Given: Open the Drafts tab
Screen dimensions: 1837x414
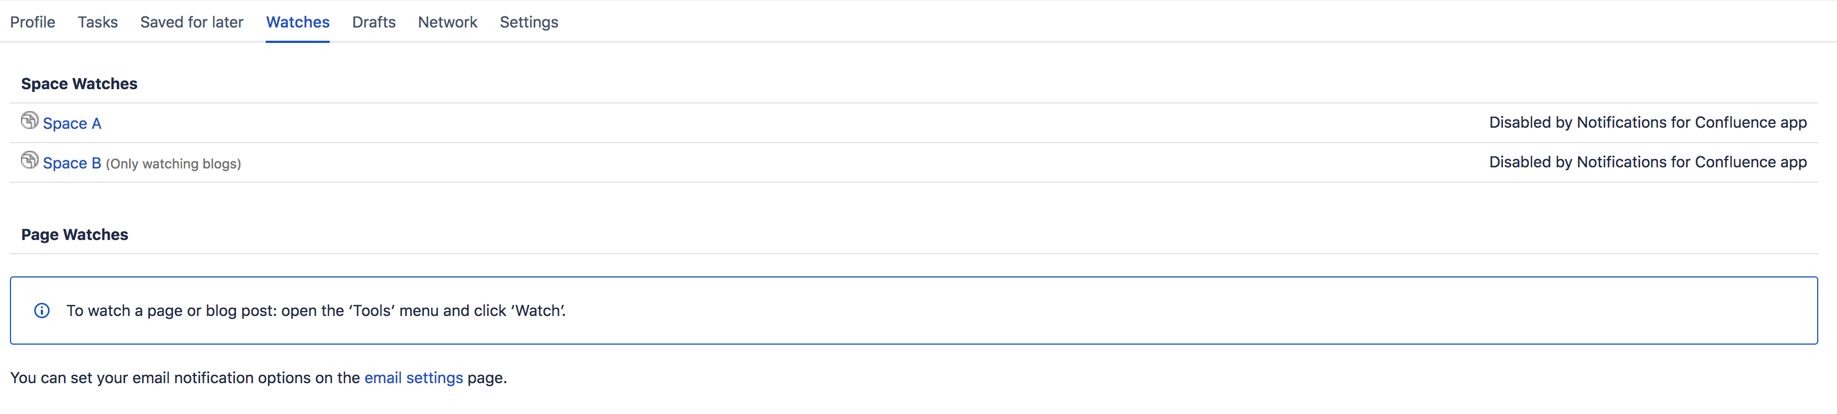Looking at the screenshot, I should (374, 22).
